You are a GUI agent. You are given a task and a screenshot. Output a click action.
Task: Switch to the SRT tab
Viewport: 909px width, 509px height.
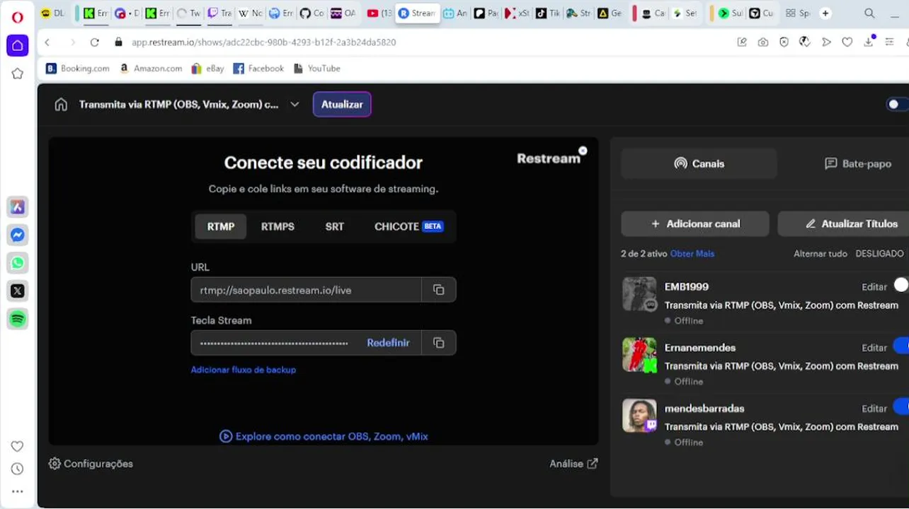point(335,227)
